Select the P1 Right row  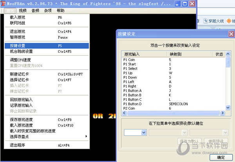click(174, 86)
